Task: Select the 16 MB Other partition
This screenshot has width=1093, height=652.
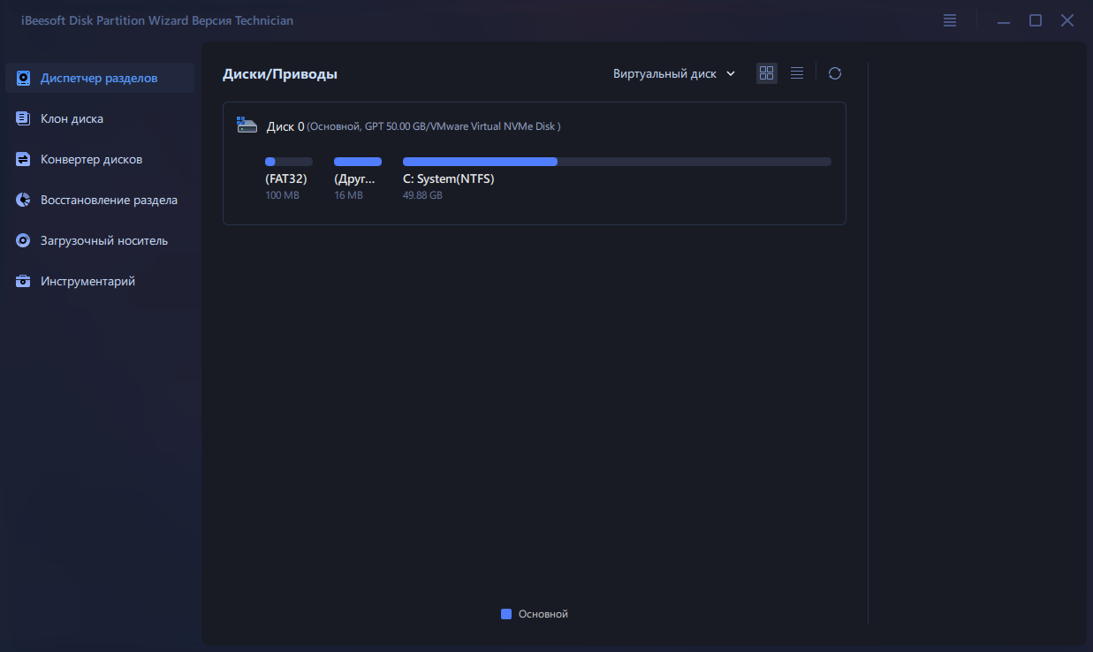Action: point(354,179)
